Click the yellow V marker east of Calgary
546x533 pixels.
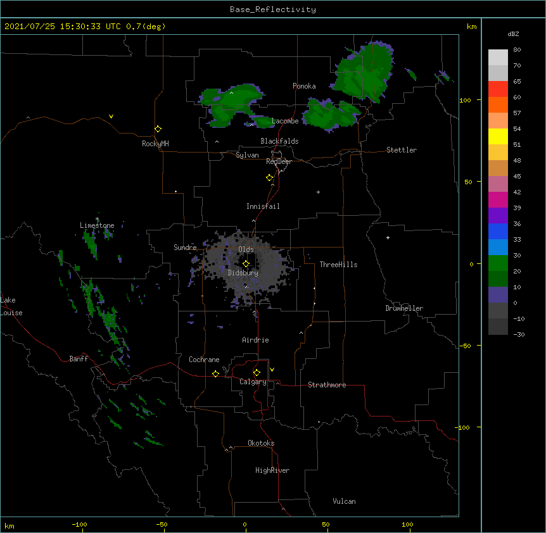(x=272, y=370)
